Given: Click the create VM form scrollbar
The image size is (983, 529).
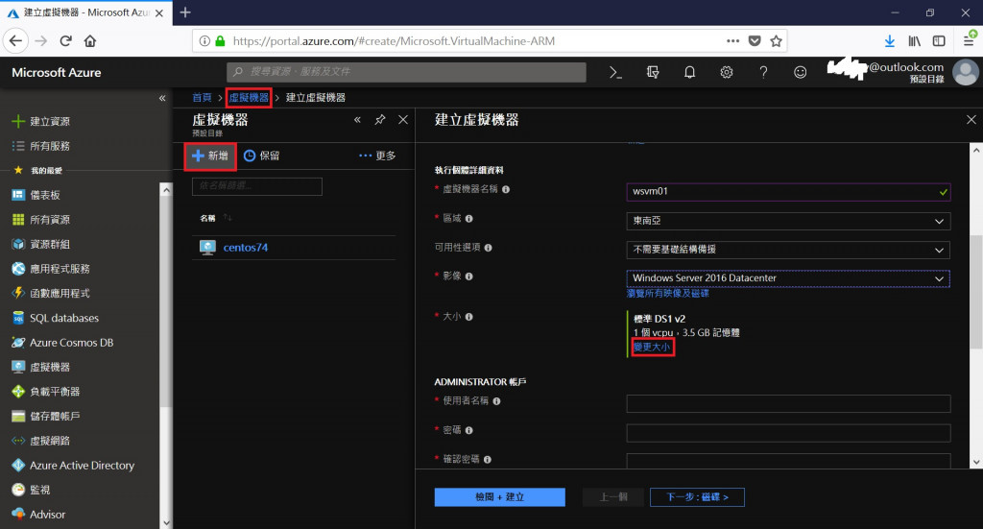Looking at the screenshot, I should [x=976, y=291].
